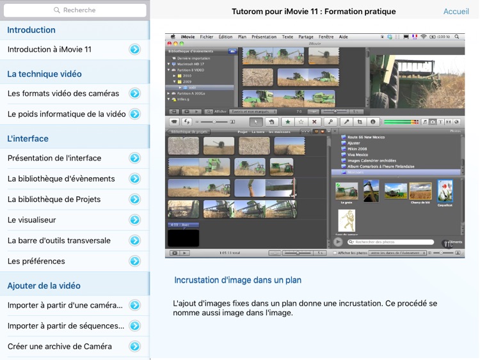Open the Partage menu
The height and width of the screenshot is (360, 480).
(306, 36)
